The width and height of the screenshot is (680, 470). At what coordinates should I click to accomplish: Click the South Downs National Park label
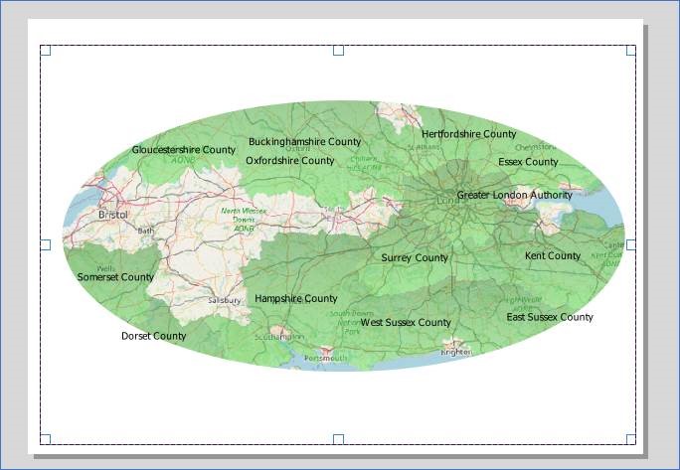pos(351,322)
